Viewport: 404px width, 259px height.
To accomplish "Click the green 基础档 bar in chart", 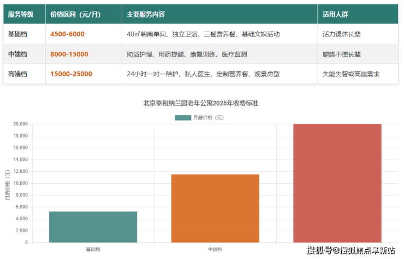I will coord(93,227).
